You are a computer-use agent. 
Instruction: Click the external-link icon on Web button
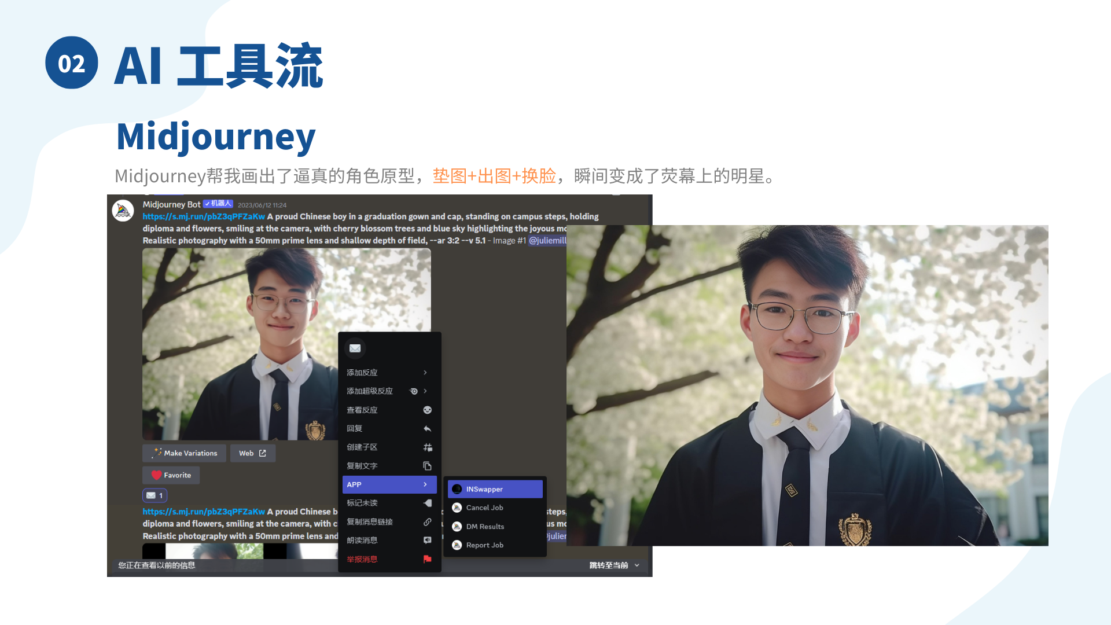coord(263,453)
